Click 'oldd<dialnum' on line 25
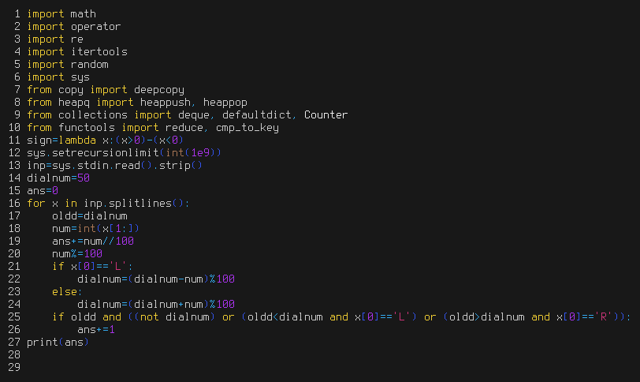This screenshot has height=382, width=640. [x=285, y=318]
